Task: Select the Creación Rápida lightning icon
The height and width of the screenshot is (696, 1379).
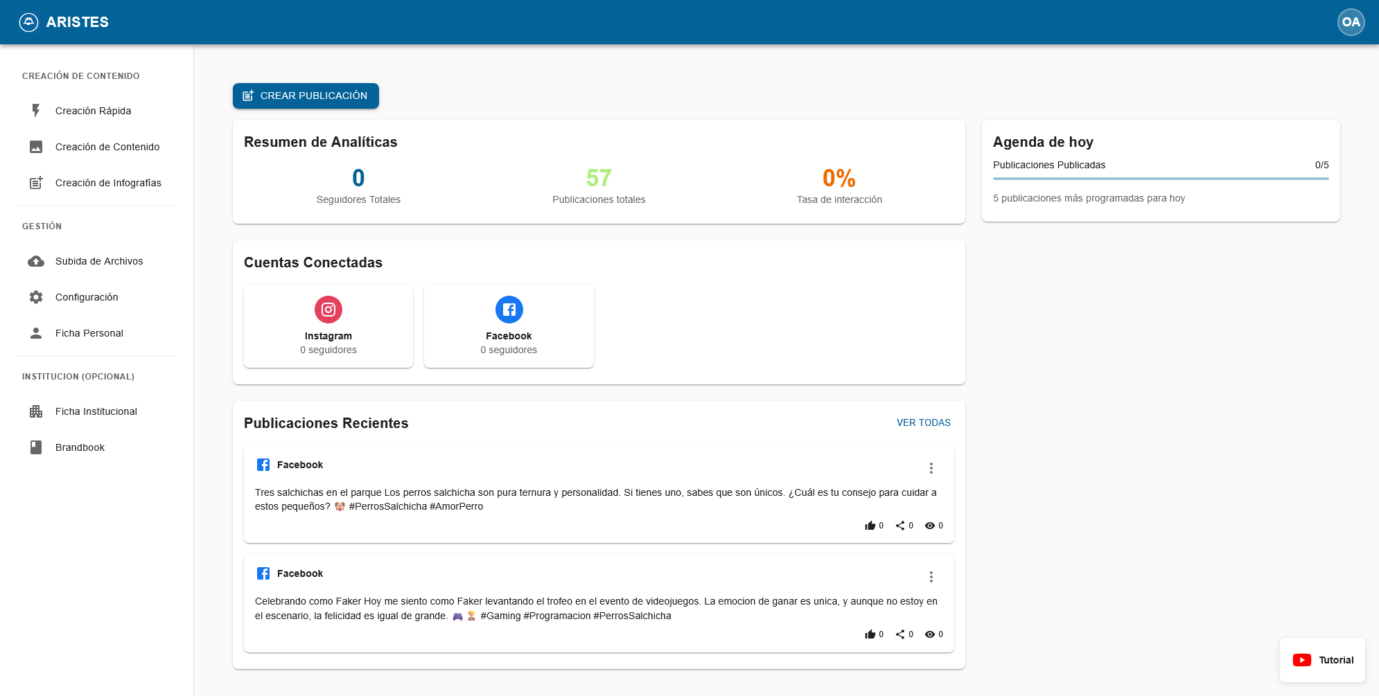Action: (x=35, y=110)
